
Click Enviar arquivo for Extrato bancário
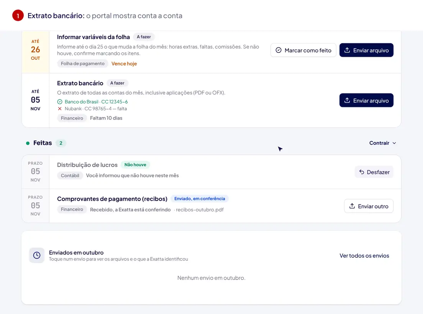(x=366, y=100)
